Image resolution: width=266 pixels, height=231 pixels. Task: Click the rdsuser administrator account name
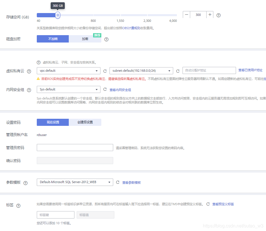coord(42,135)
